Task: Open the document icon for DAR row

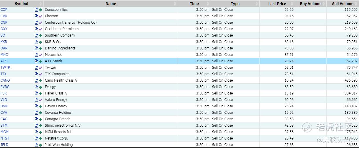Action: pyautogui.click(x=36, y=48)
